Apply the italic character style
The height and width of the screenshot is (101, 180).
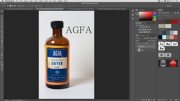[175, 44]
